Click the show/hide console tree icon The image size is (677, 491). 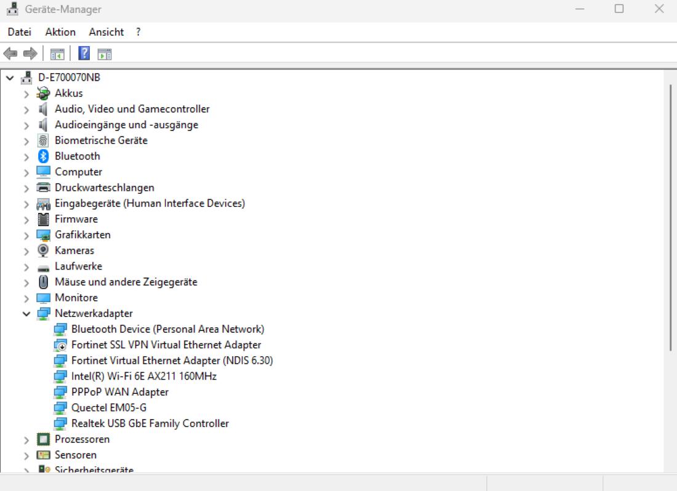click(57, 54)
